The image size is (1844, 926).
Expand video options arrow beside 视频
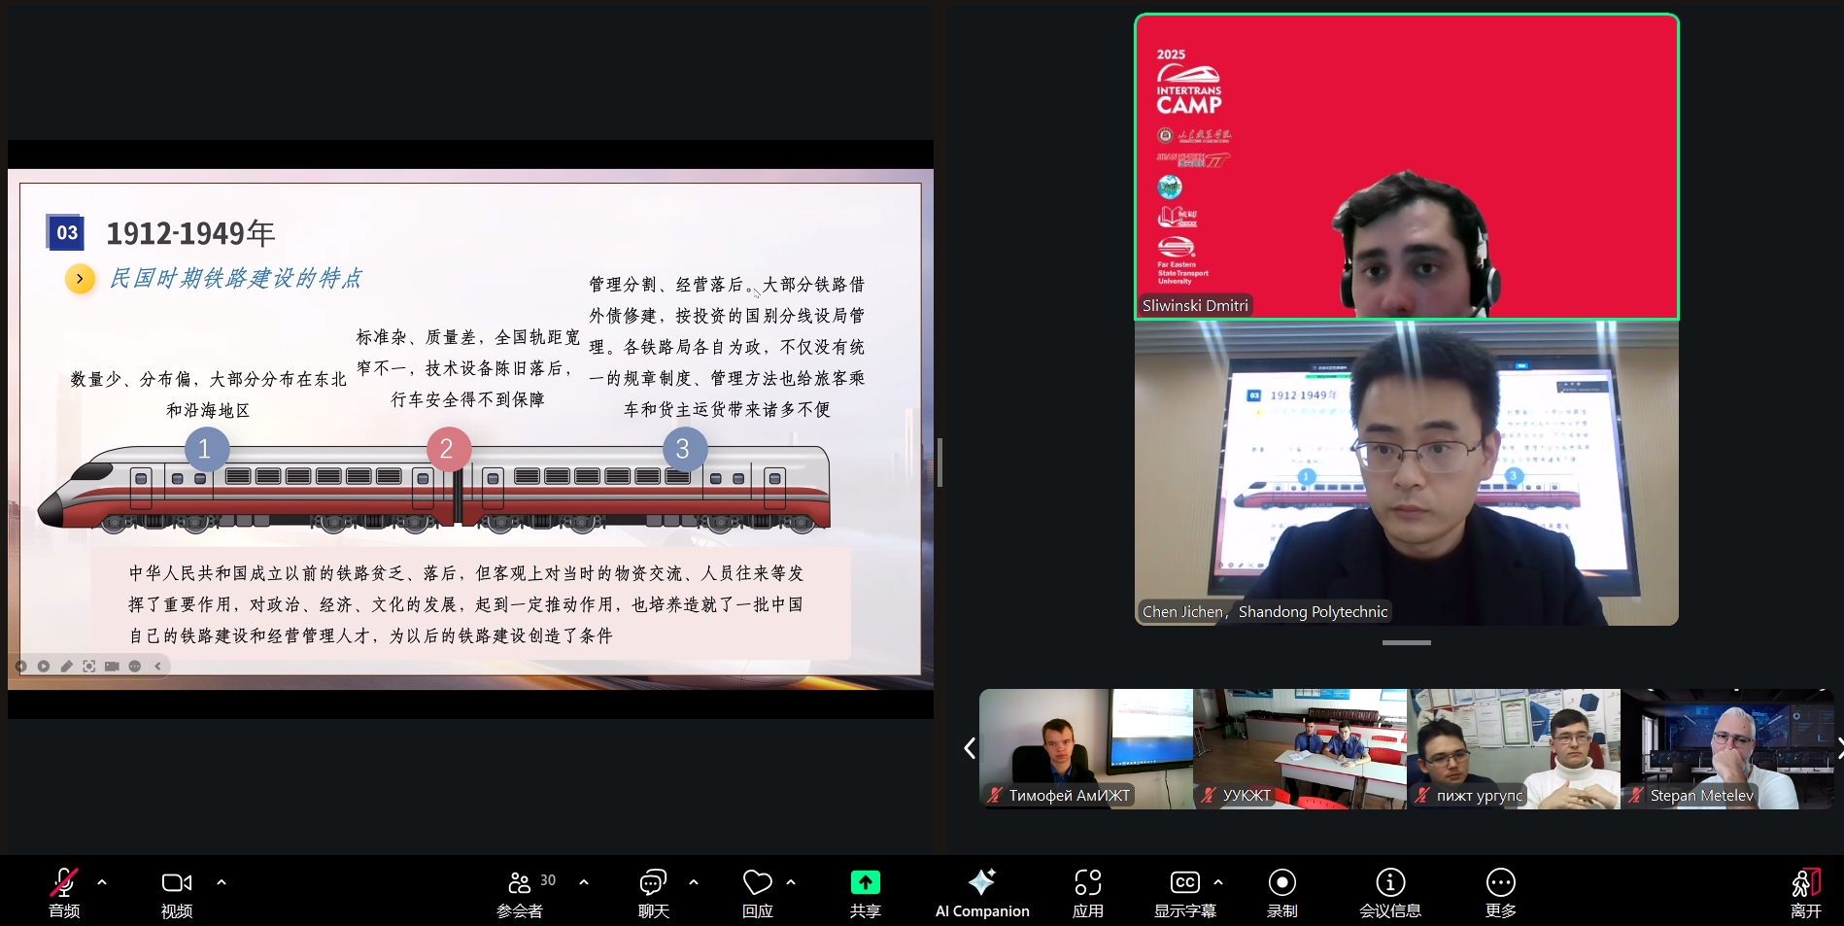tap(222, 882)
